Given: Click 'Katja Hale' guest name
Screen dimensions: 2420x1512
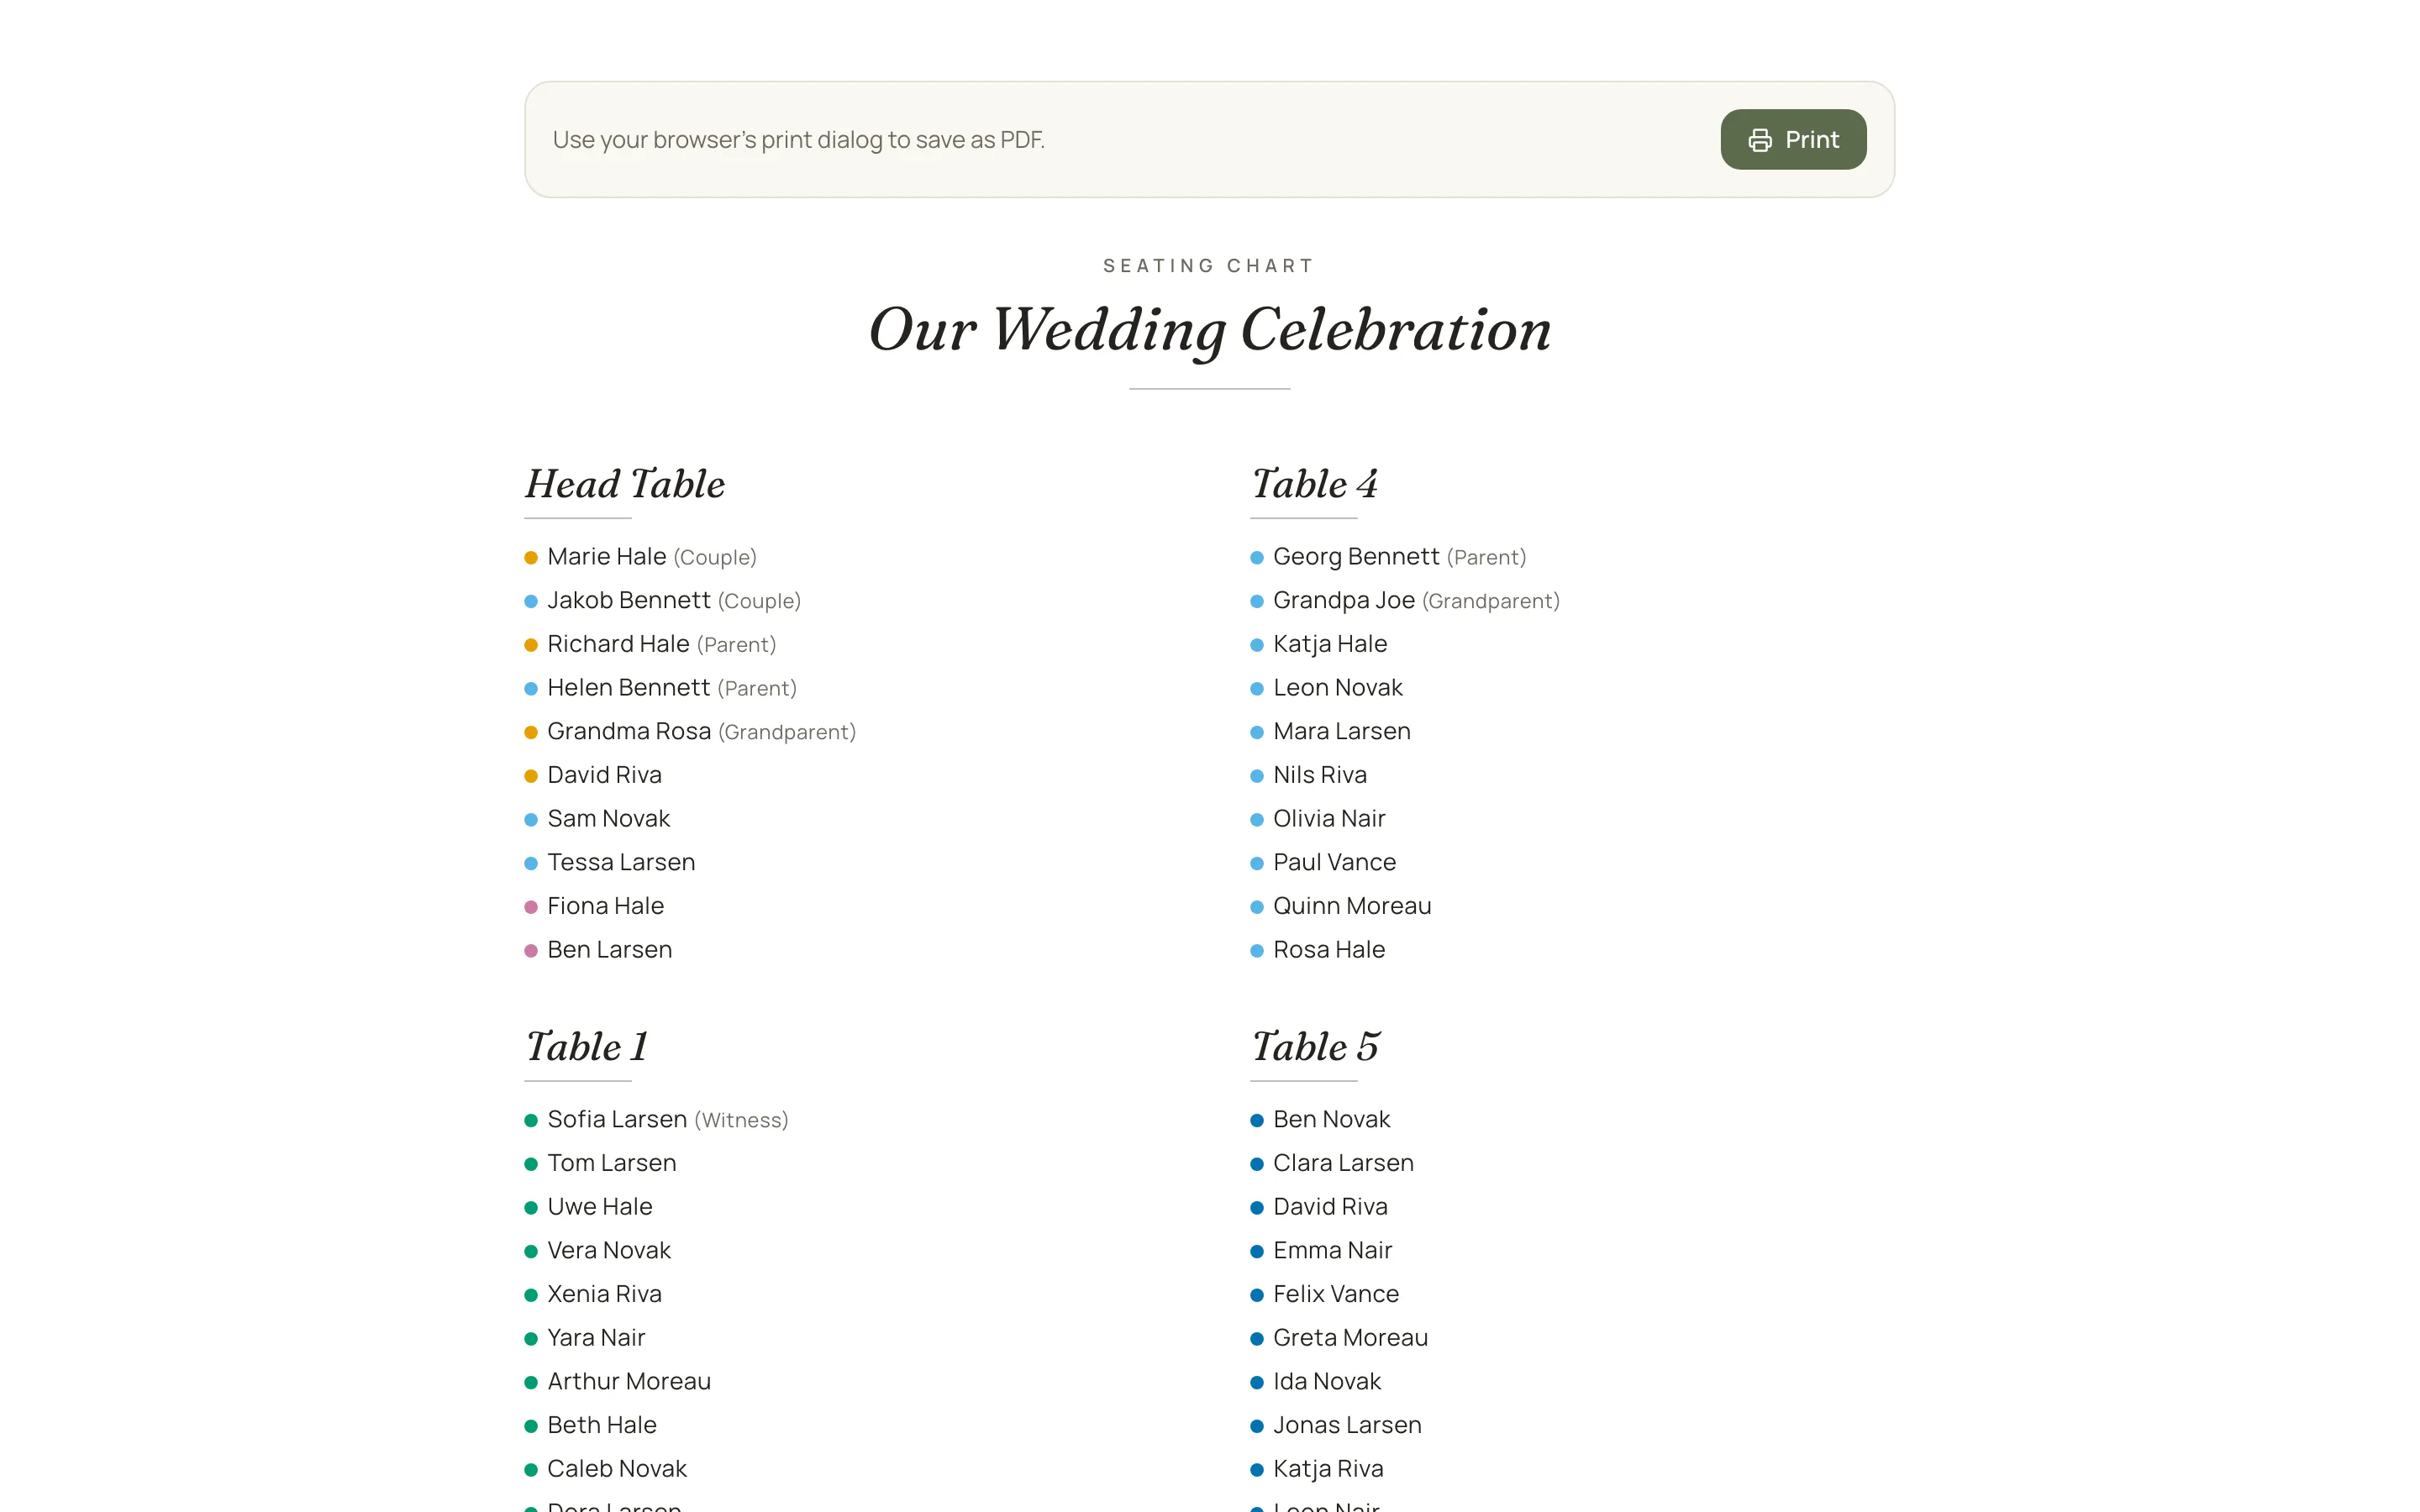Looking at the screenshot, I should (1330, 644).
